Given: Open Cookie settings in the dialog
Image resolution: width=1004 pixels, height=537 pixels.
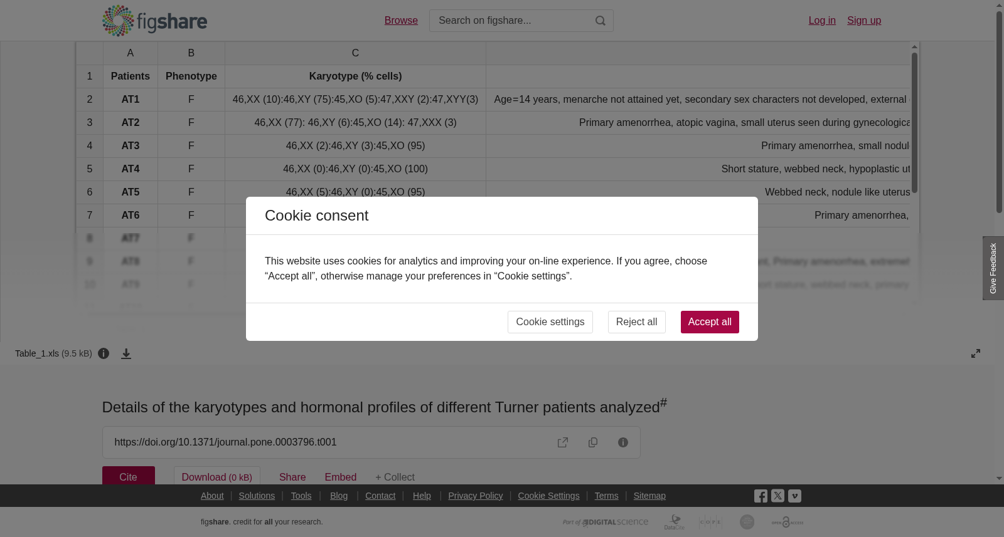Looking at the screenshot, I should click(550, 322).
